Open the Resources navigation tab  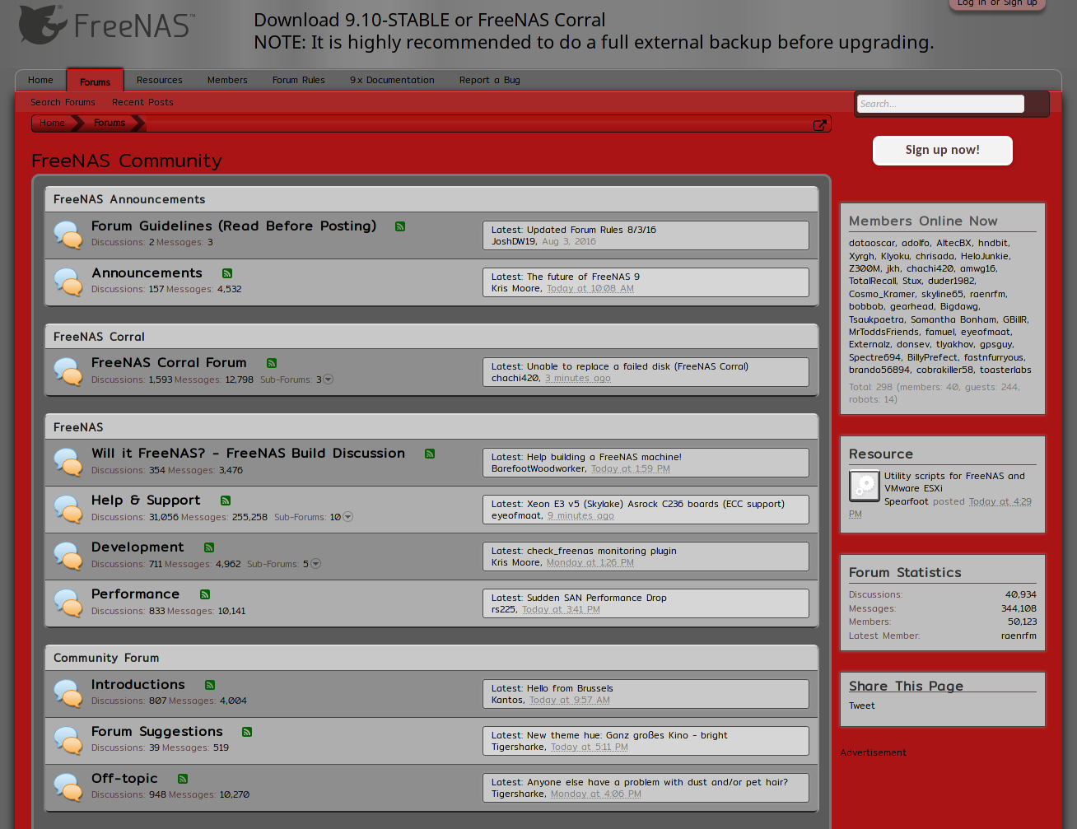(160, 80)
